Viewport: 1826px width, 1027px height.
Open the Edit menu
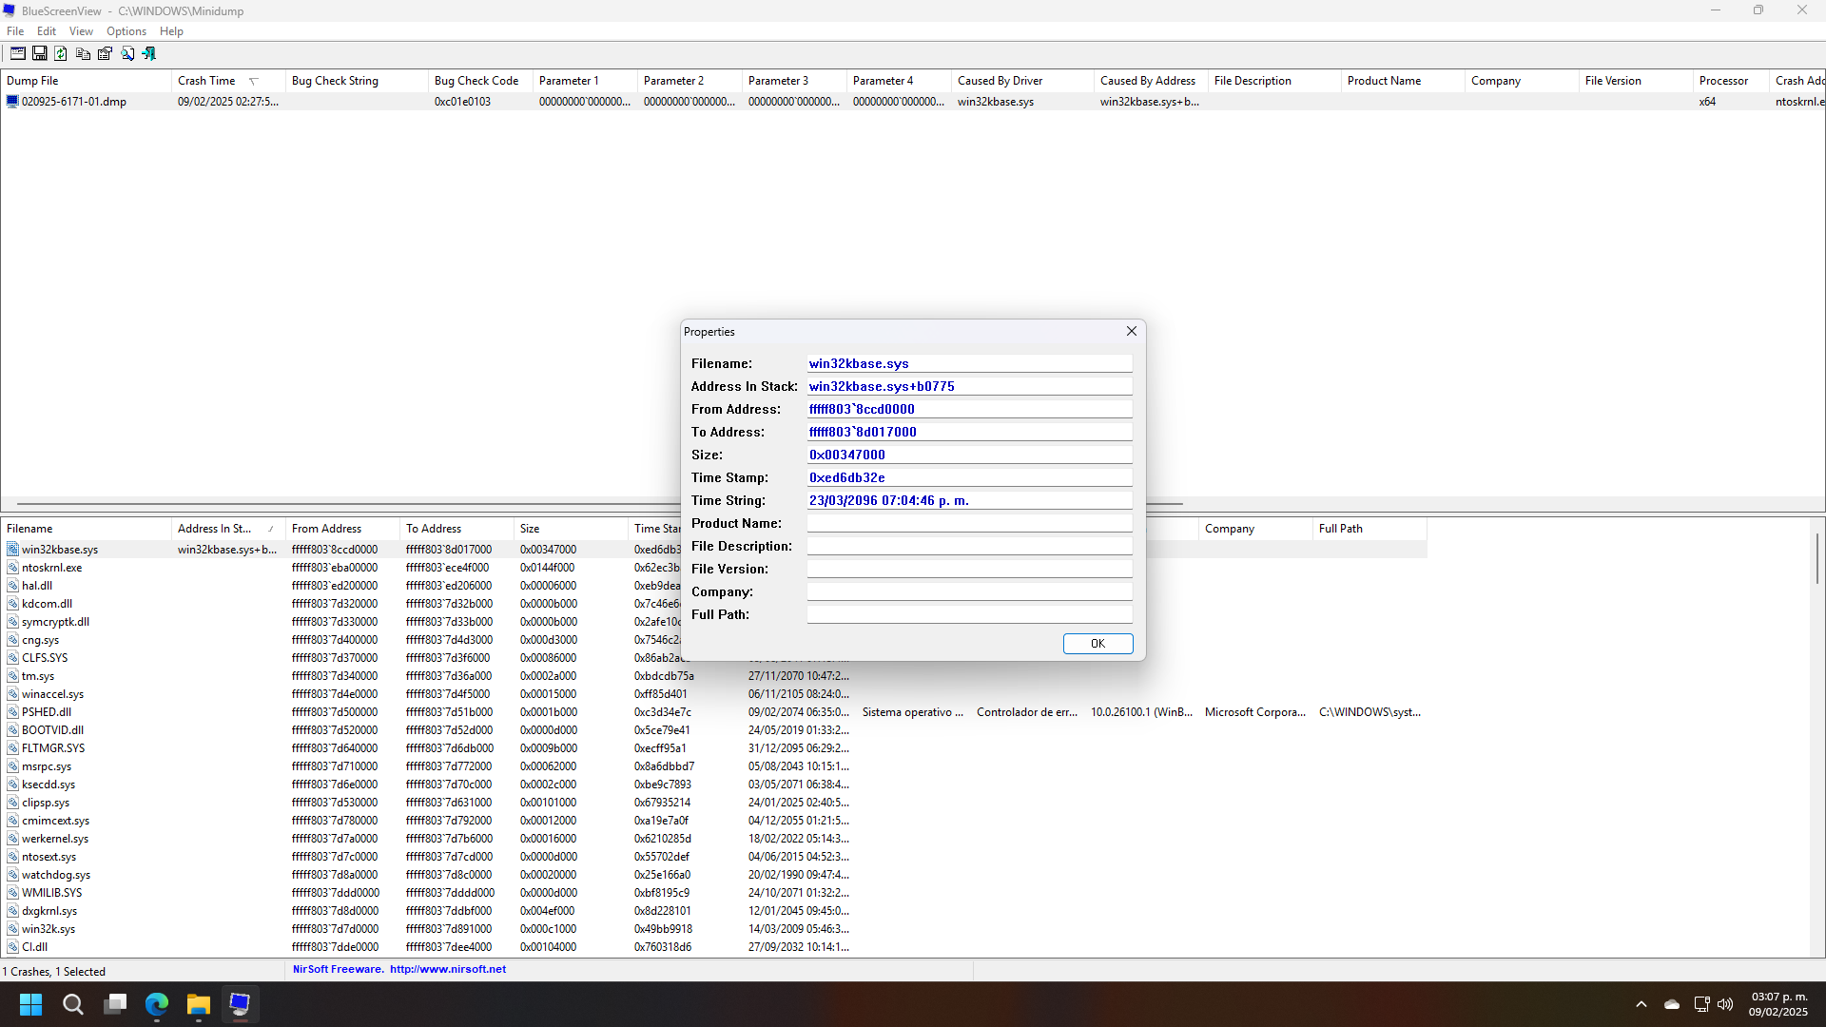tap(47, 31)
